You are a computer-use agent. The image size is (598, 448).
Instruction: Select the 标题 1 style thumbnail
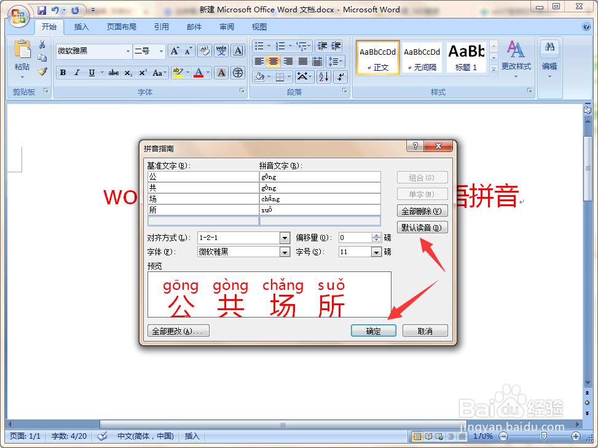tap(466, 58)
